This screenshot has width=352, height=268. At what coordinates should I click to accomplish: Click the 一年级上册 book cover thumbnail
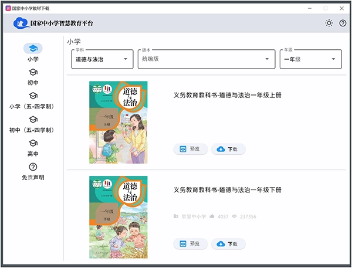tap(118, 123)
